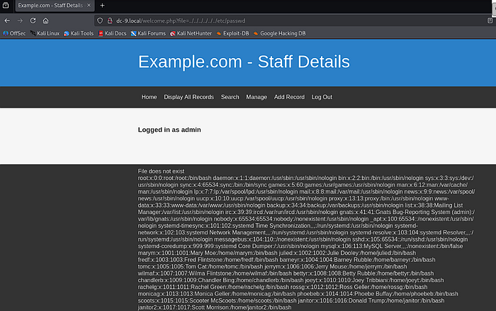Screen dimensions: 496x311
Task: Click the shield tracking protection icon
Action: (x=100, y=21)
